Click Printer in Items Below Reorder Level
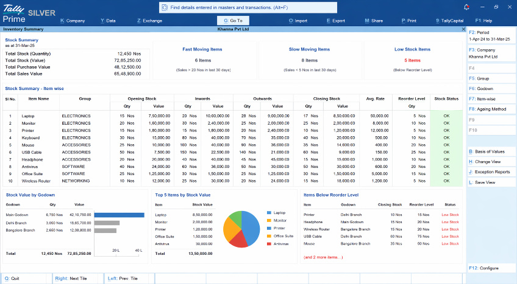Screen dimensions: 517x284 tap(309, 215)
